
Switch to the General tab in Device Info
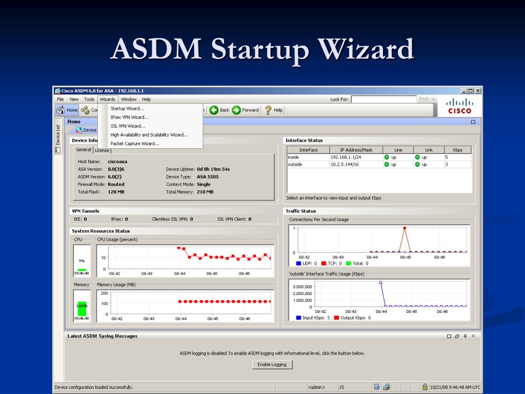click(84, 150)
